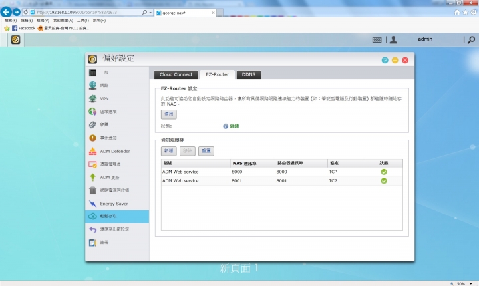This screenshot has height=286, width=479.
Task: Sort by the NAS 通訊埠 column header
Action: pos(252,163)
